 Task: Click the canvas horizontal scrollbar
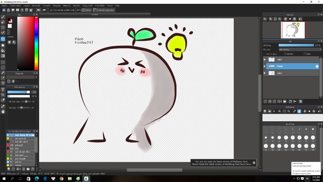155,170
